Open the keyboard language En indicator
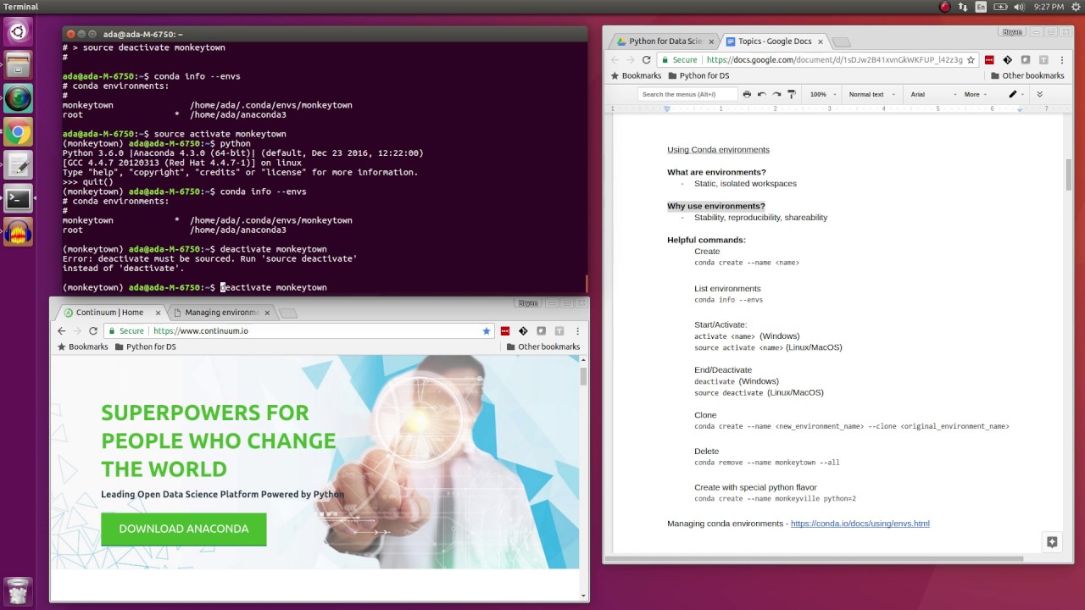 click(981, 7)
